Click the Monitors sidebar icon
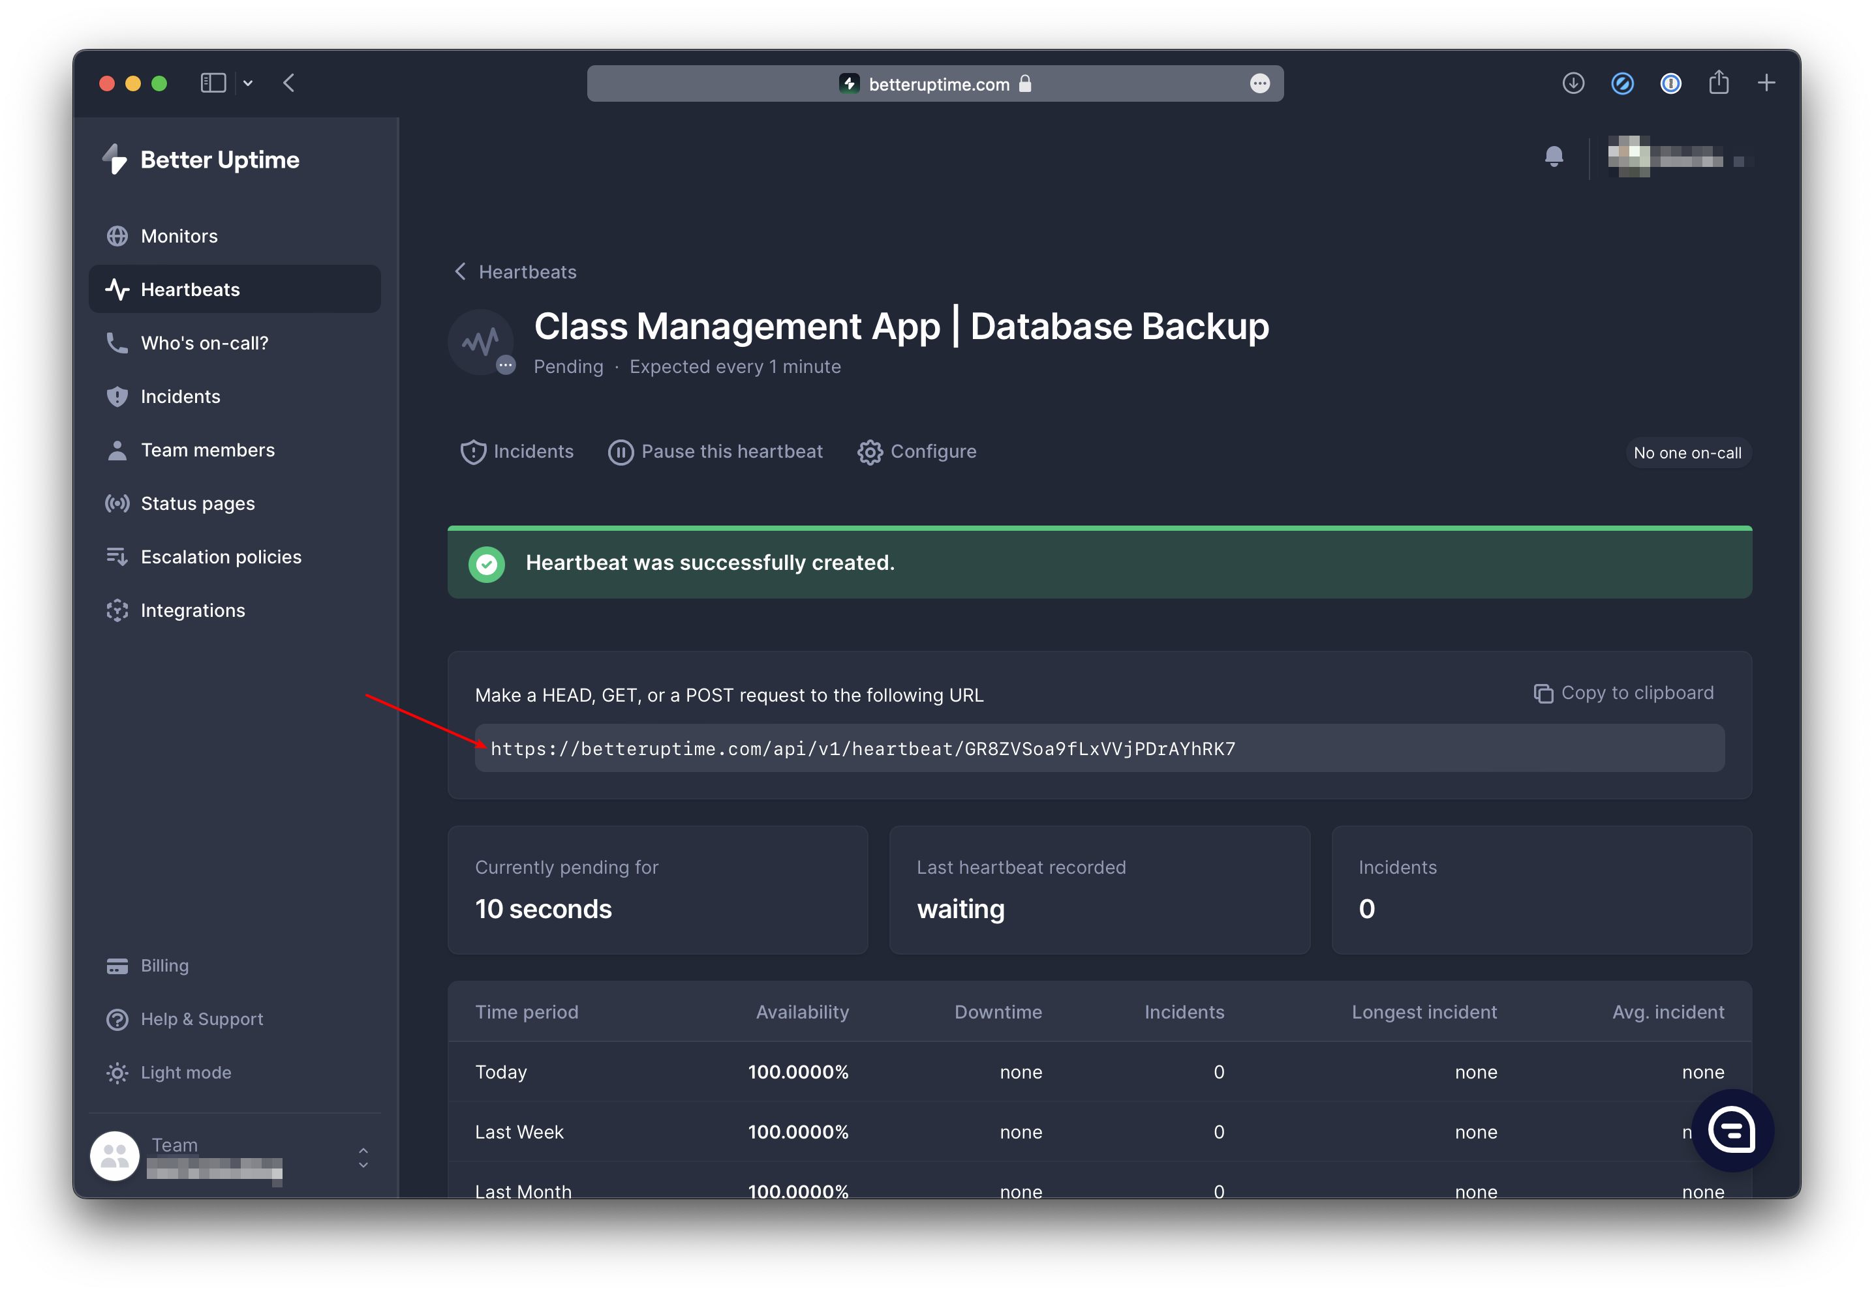Screen dimensions: 1874x1295 point(119,235)
